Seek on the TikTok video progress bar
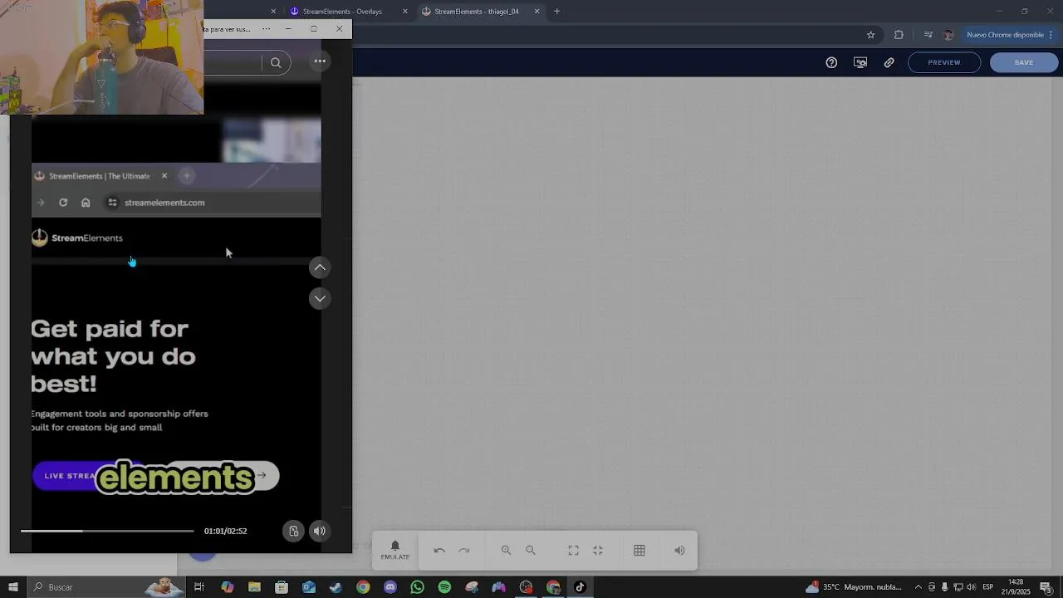The width and height of the screenshot is (1063, 598). click(107, 531)
